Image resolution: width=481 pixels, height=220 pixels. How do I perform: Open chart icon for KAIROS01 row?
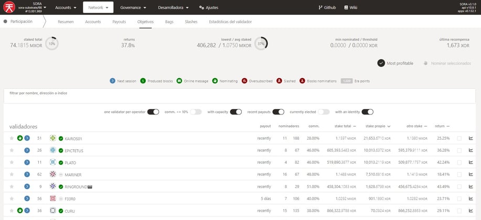click(x=471, y=138)
